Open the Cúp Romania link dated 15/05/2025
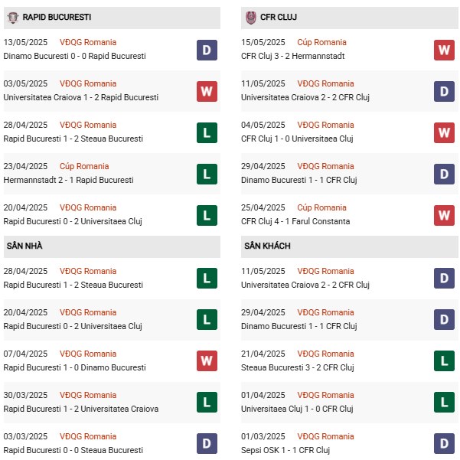Screen dimensions: 460x460 (x=321, y=42)
